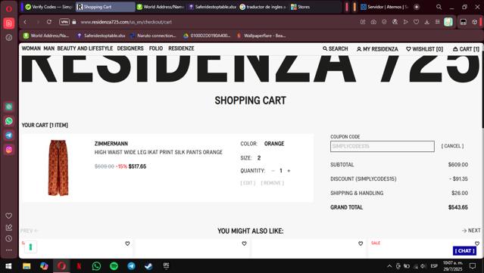Open Wallpaperflare bookmark

point(261,36)
